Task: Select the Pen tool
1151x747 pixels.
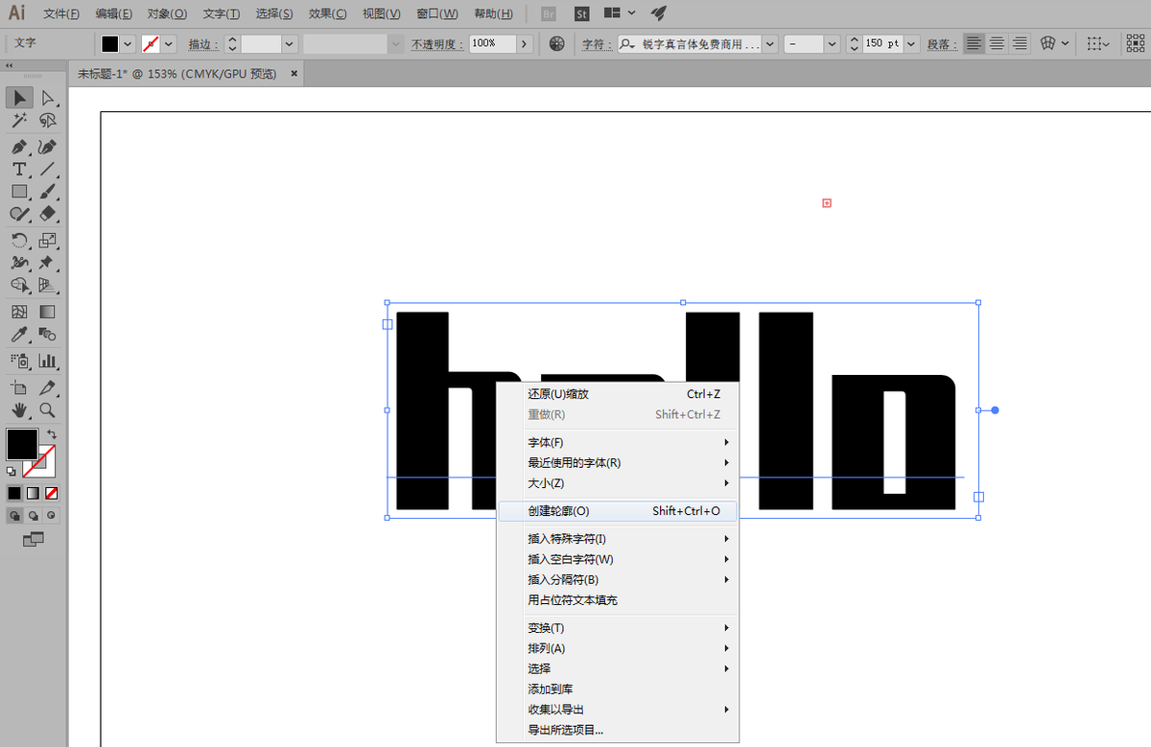Action: pyautogui.click(x=19, y=147)
